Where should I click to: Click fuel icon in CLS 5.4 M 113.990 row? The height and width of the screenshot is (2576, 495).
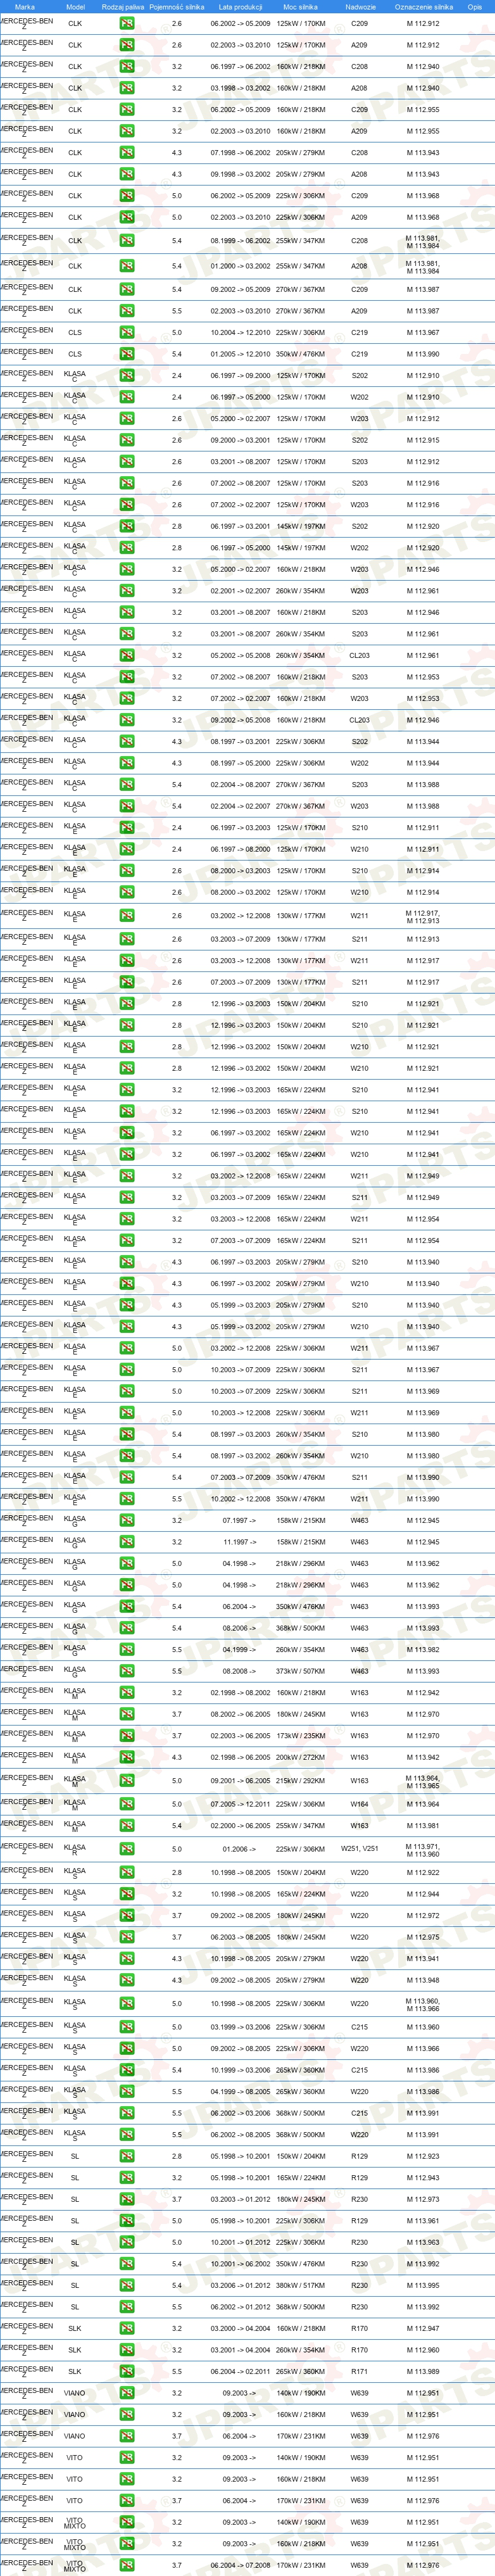pos(127,354)
